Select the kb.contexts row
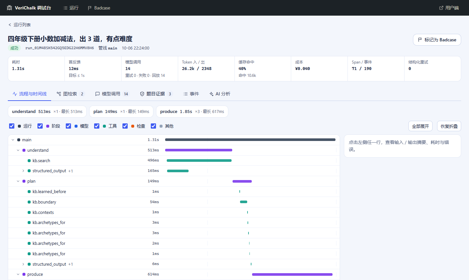Screen dimensions: 469x280 pos(174,212)
